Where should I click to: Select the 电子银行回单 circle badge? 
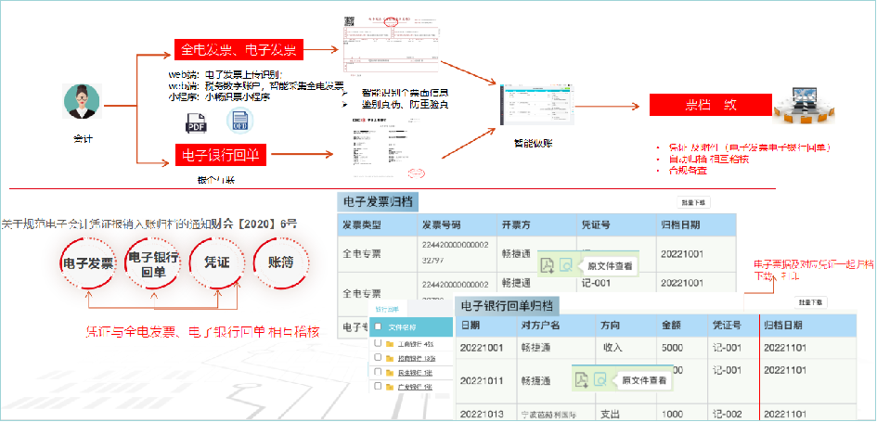tap(153, 263)
